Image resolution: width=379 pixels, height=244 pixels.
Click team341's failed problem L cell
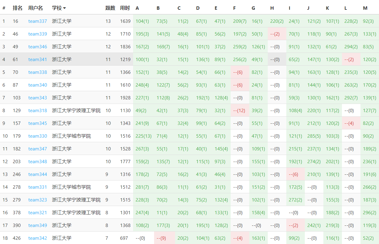coord(351,60)
